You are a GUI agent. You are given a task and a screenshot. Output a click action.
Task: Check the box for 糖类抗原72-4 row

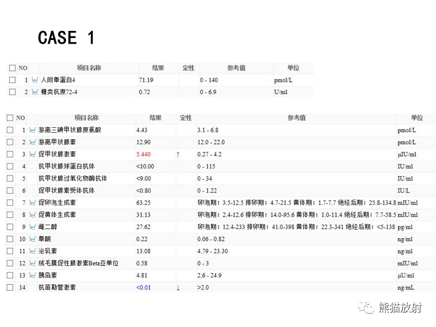(x=12, y=92)
